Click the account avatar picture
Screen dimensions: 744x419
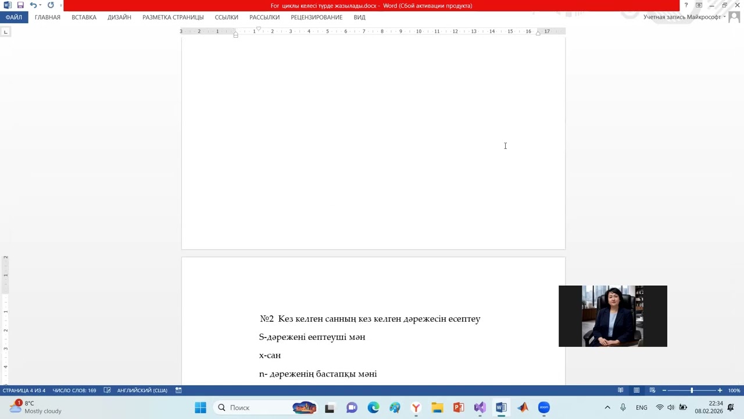(x=734, y=17)
